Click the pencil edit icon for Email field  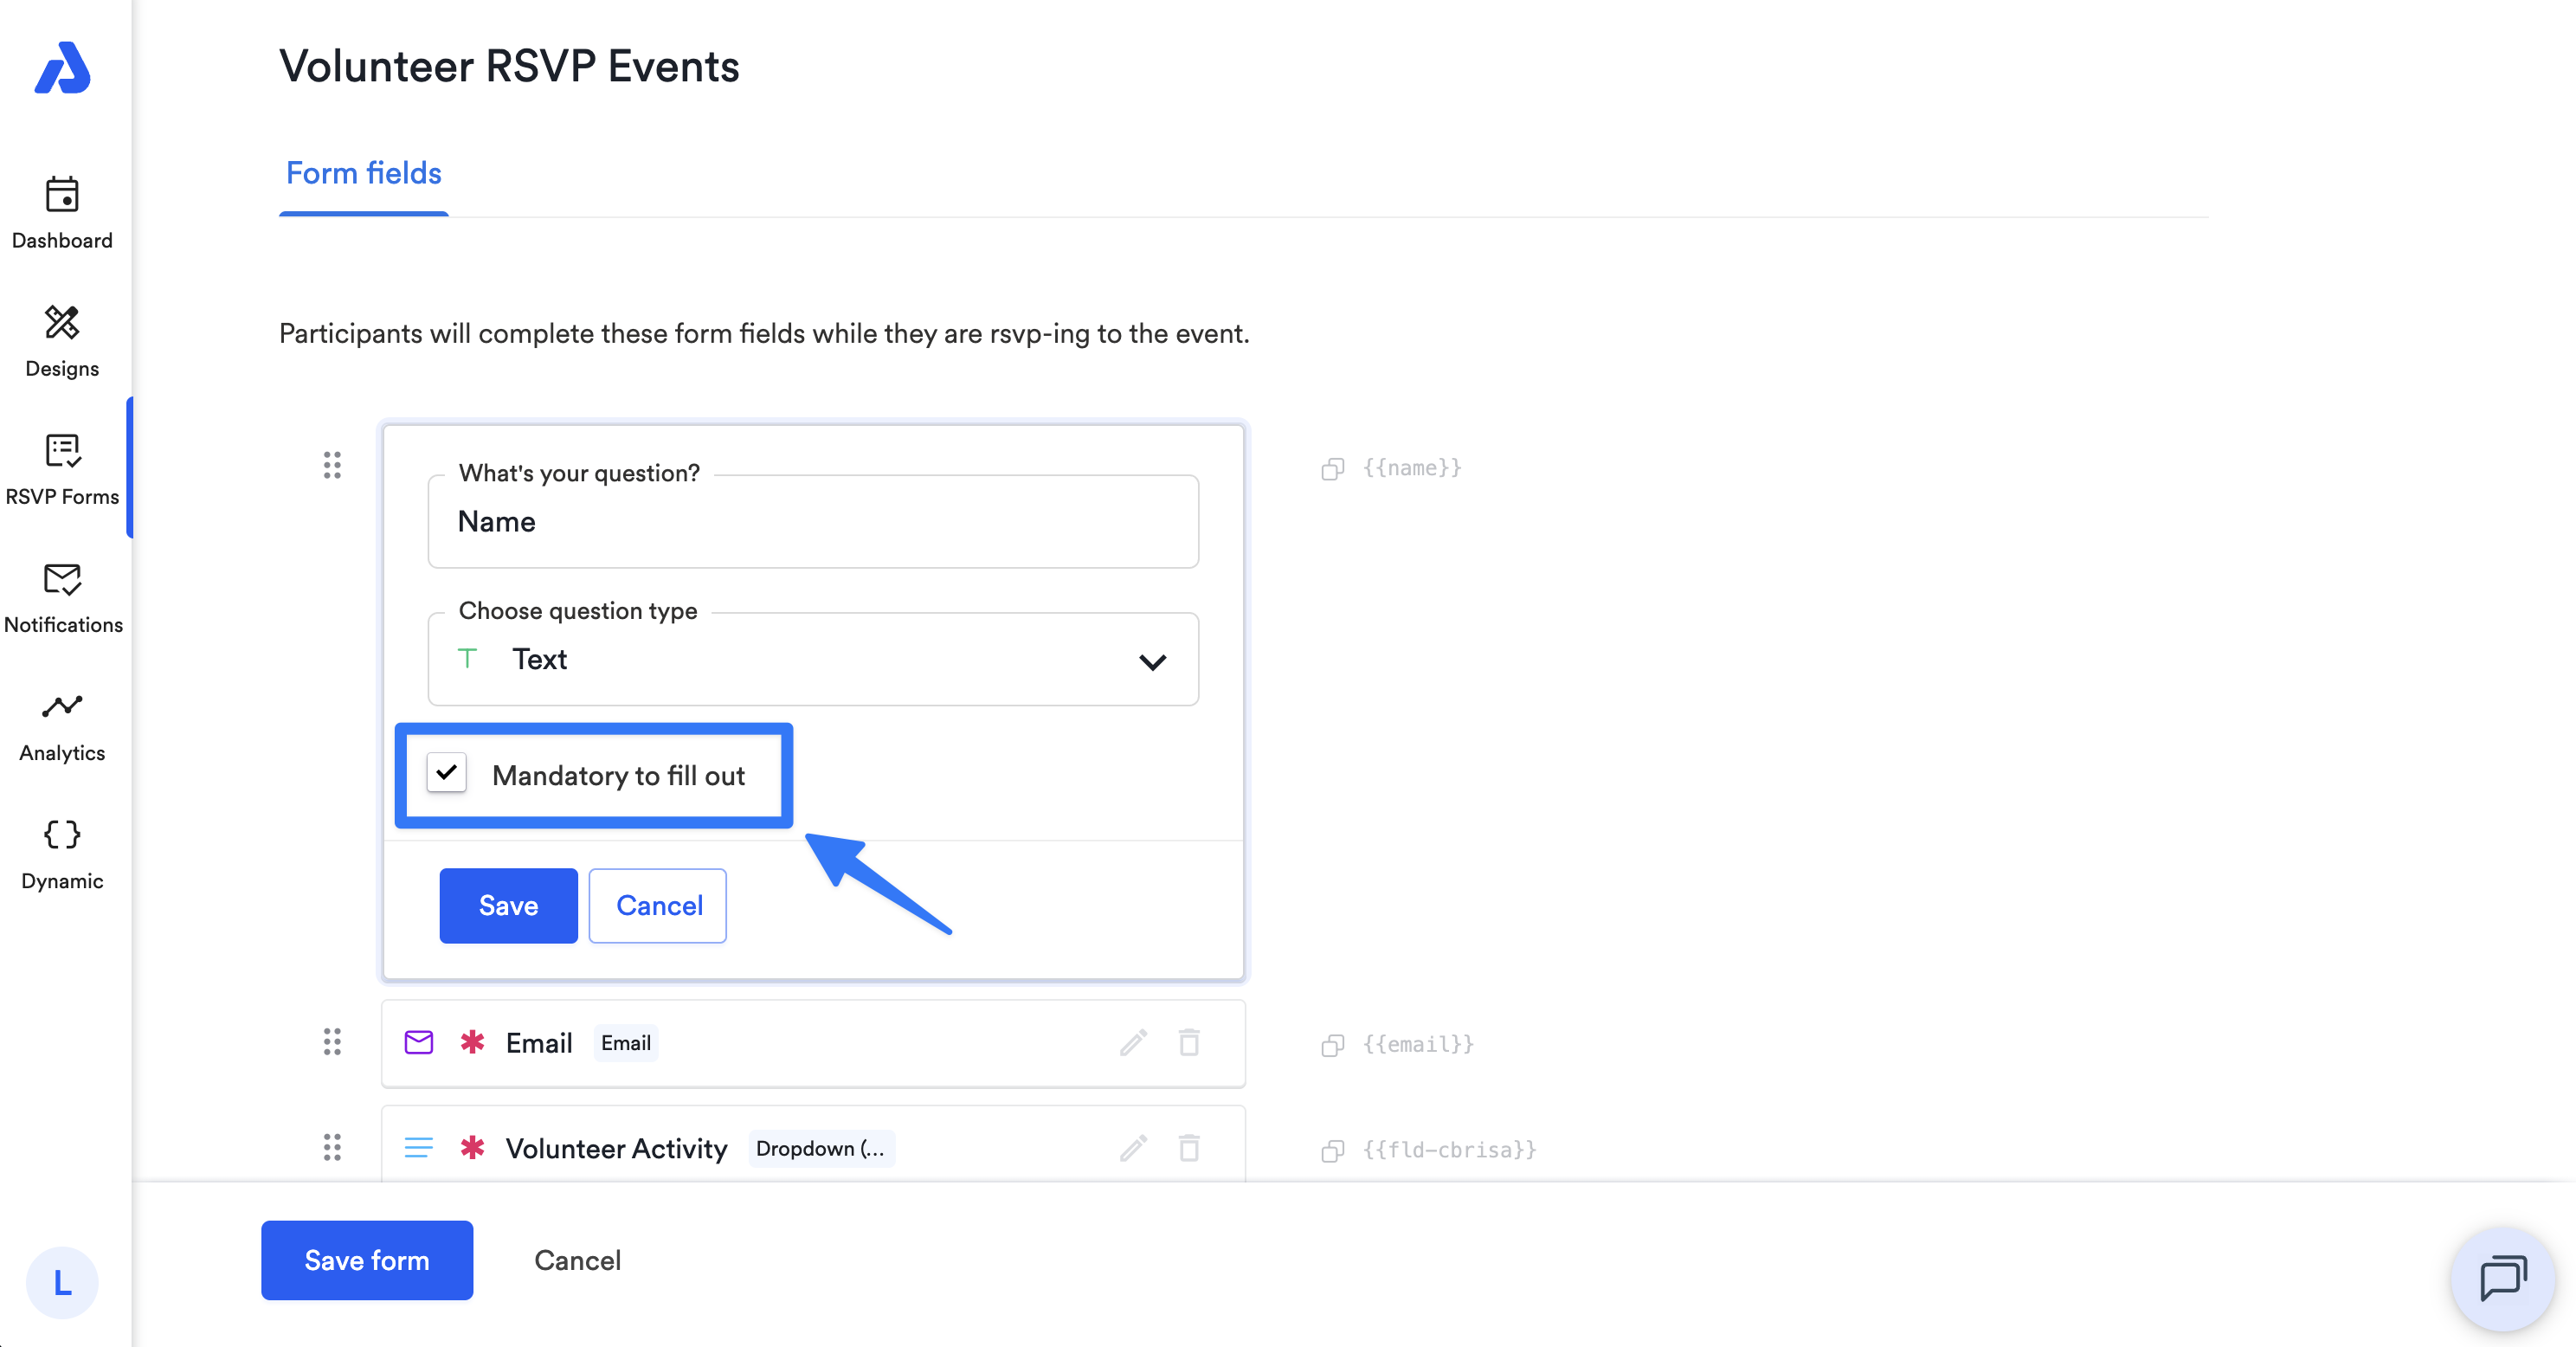tap(1133, 1042)
